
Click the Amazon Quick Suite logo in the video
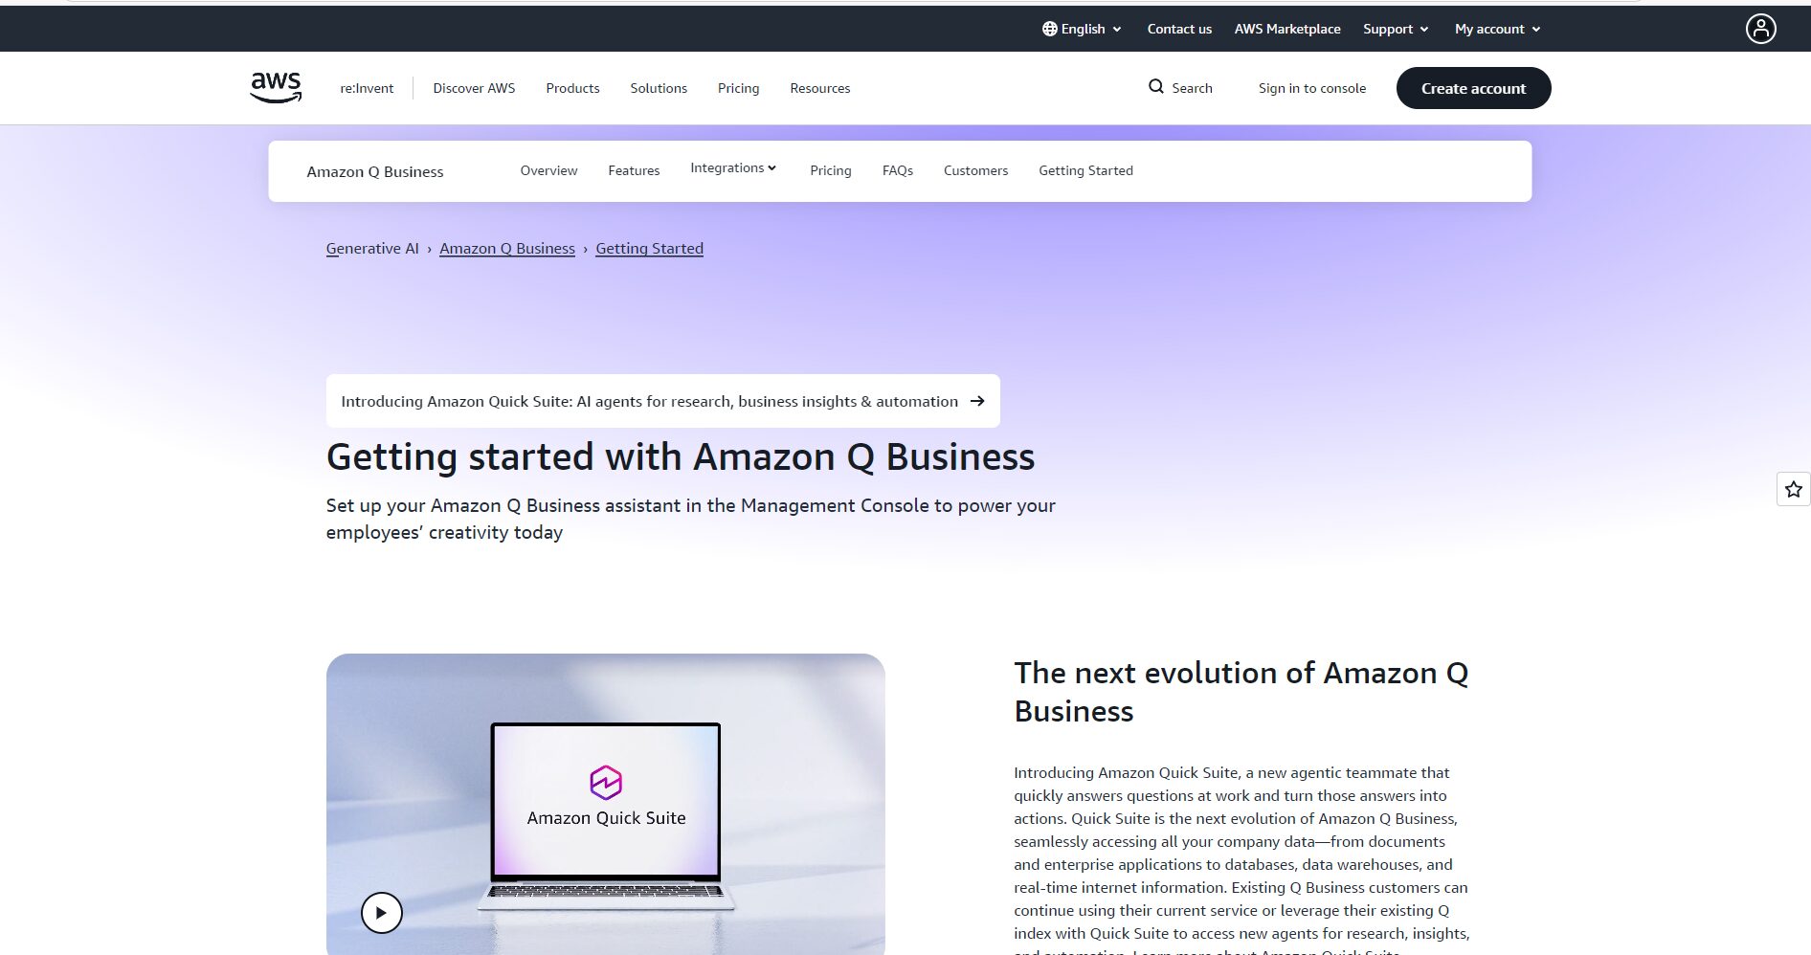(x=606, y=783)
